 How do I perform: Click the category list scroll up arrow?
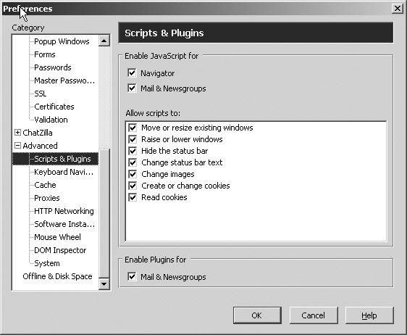point(104,41)
